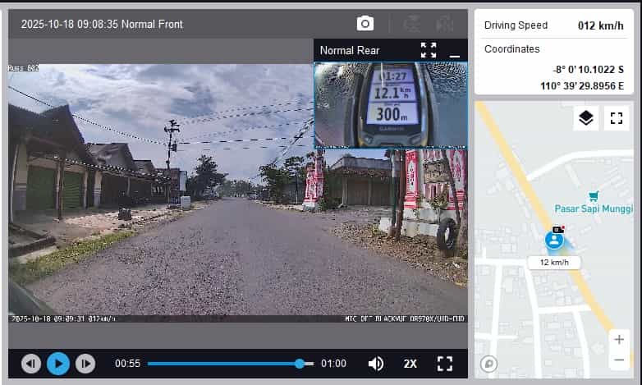
Task: Click the dimmed horizontal flip icon in header
Action: (413, 24)
